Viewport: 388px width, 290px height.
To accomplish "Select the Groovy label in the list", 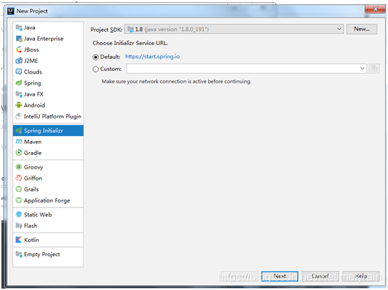I will click(x=33, y=167).
